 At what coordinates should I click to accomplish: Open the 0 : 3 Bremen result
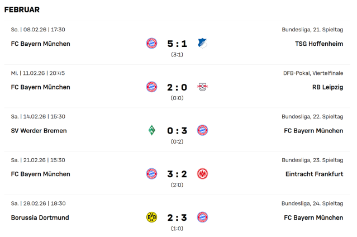pyautogui.click(x=177, y=131)
